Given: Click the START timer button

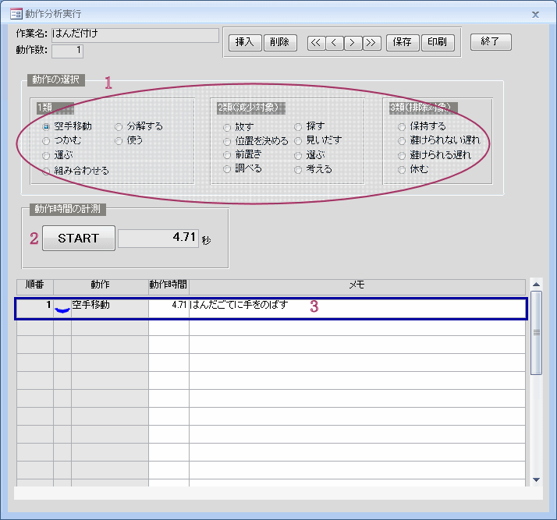Looking at the screenshot, I should [x=79, y=238].
